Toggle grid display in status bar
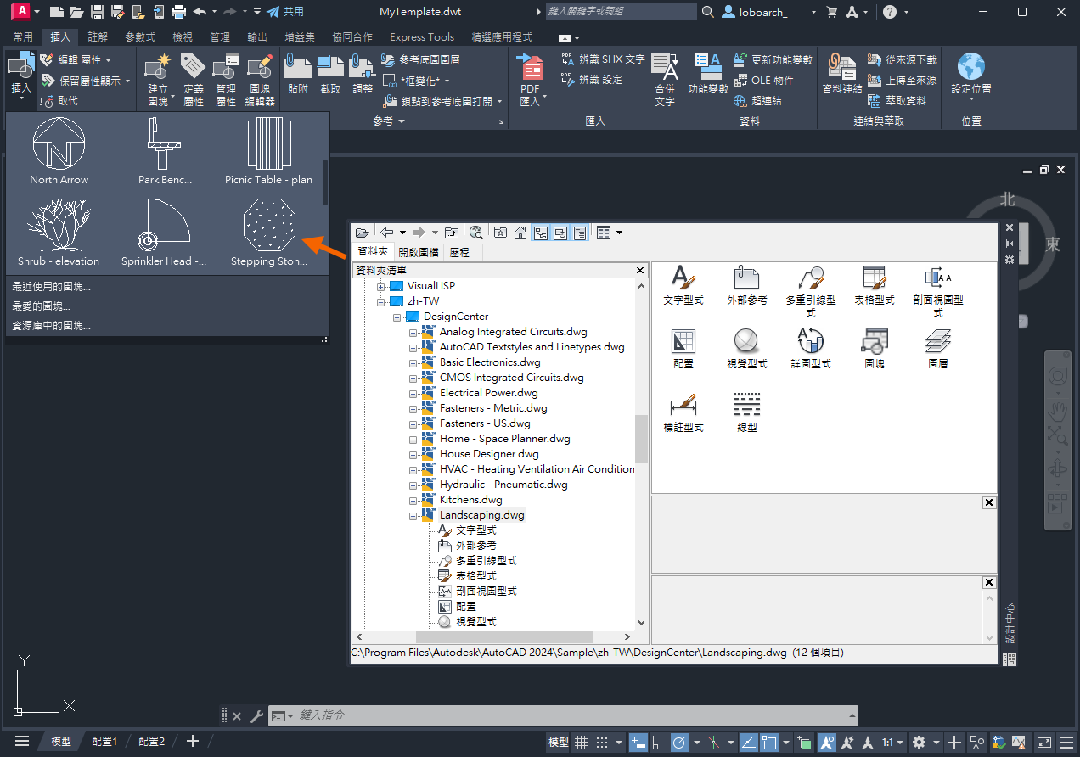1080x757 pixels. coord(582,743)
